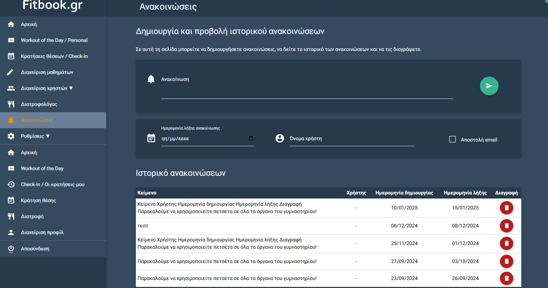Open the expiry date calendar picker
Viewport: 548px width, 288px height.
pyautogui.click(x=251, y=139)
